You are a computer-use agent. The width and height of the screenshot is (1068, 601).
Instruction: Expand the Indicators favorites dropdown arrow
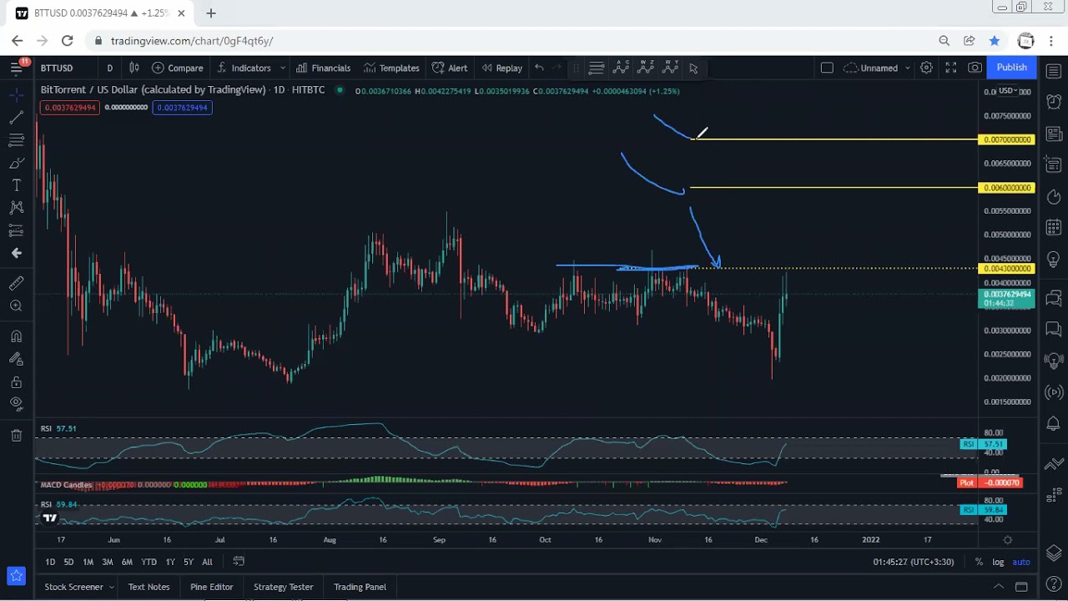(283, 68)
